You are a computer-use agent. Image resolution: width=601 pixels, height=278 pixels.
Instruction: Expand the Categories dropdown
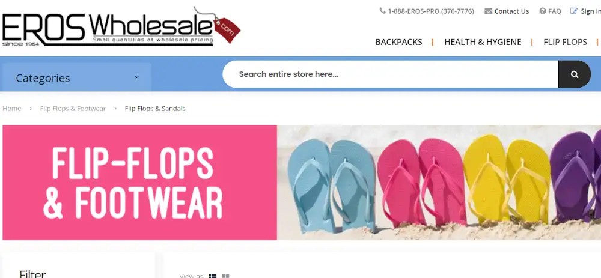click(77, 77)
